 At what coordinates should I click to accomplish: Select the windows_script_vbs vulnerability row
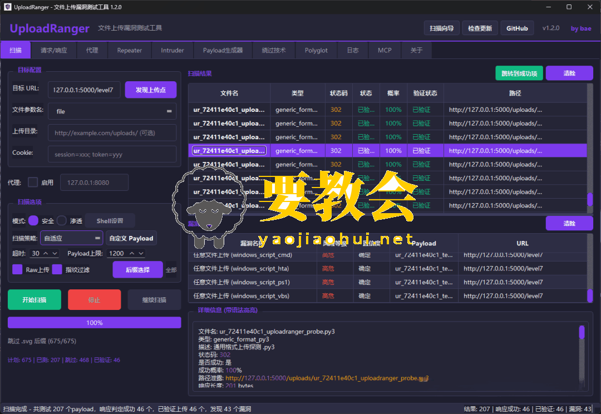(387, 296)
